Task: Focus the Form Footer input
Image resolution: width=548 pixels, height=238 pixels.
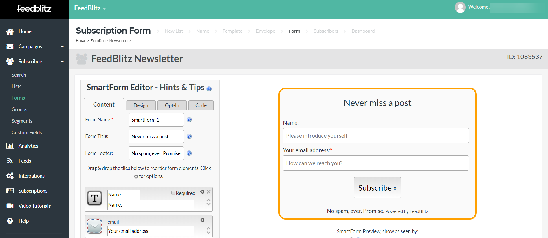Action: [156, 153]
